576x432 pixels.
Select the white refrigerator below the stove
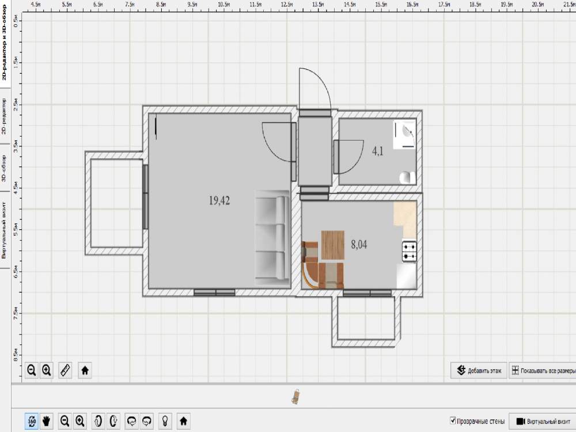click(407, 276)
